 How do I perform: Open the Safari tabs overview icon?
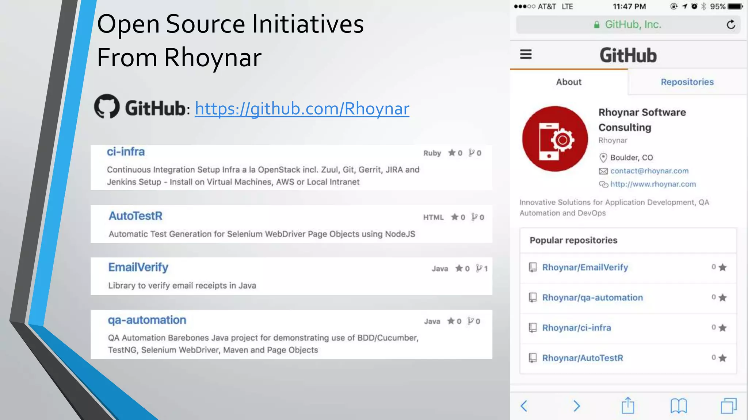pos(728,406)
